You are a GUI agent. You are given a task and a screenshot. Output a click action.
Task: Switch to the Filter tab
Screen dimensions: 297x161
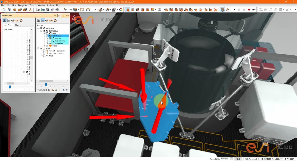pos(17,25)
